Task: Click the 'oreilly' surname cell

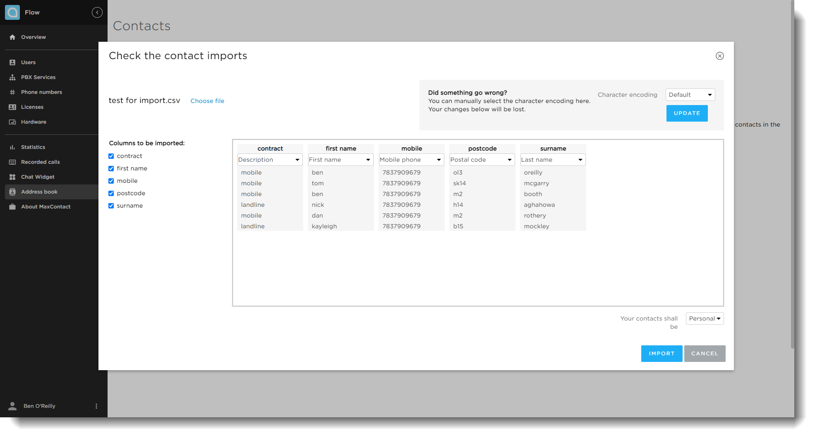Action: pos(533,172)
